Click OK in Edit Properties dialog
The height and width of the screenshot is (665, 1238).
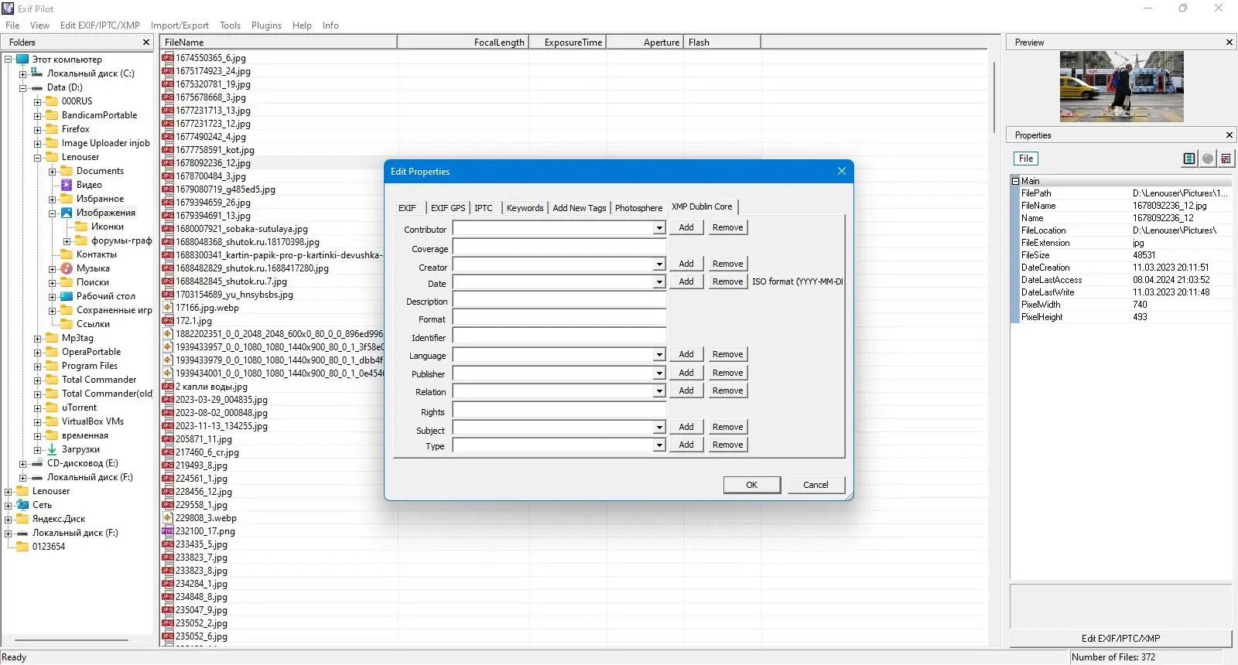coord(752,485)
